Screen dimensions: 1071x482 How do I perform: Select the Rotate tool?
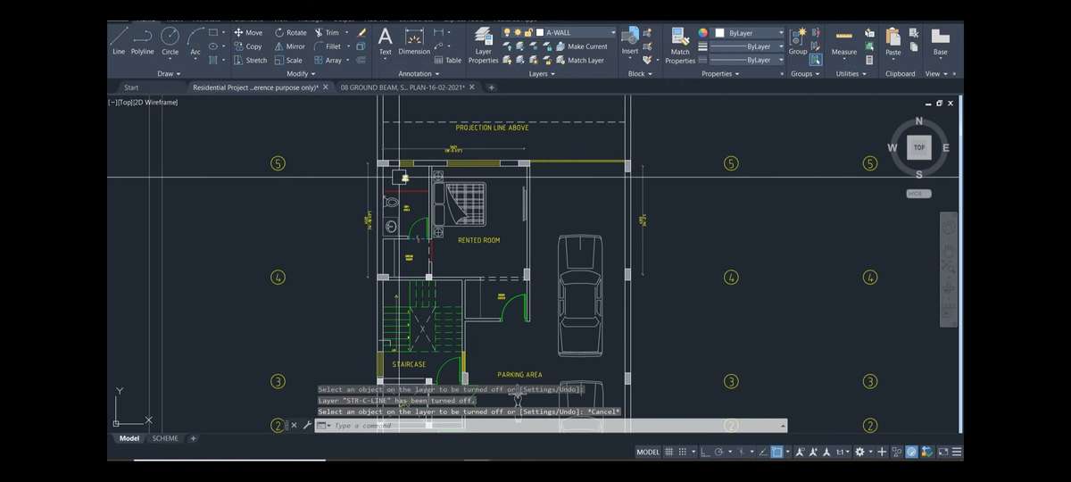pos(290,32)
